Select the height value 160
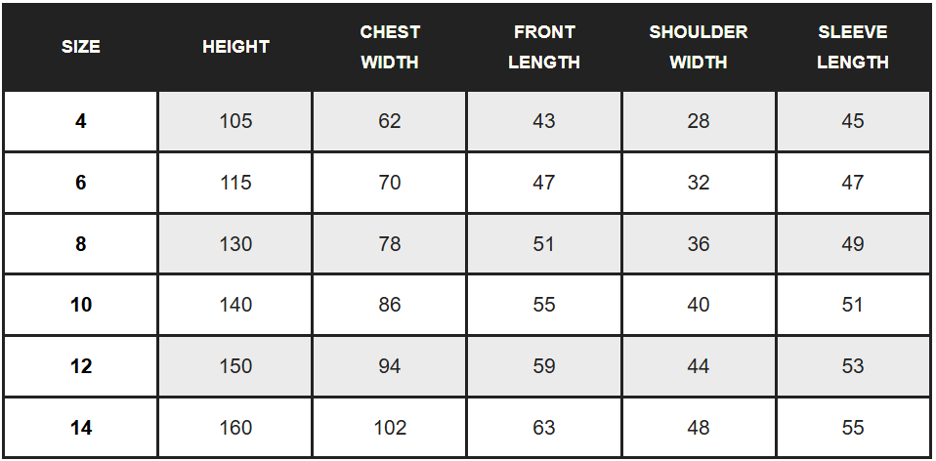The image size is (936, 461). pyautogui.click(x=235, y=428)
